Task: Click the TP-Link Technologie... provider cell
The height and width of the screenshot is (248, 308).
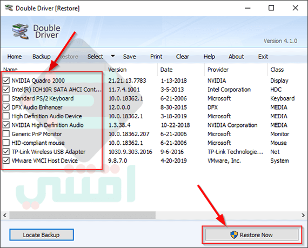Action: [x=235, y=152]
